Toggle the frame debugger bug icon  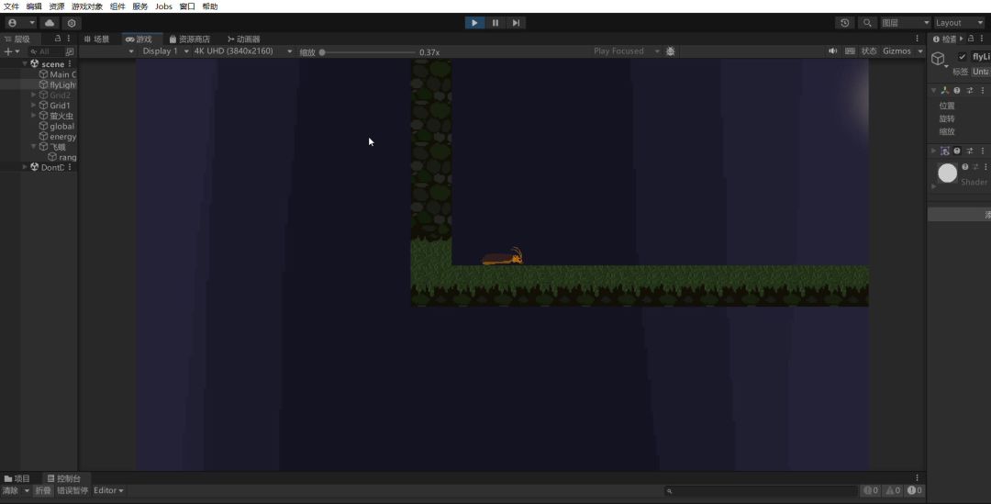point(671,51)
